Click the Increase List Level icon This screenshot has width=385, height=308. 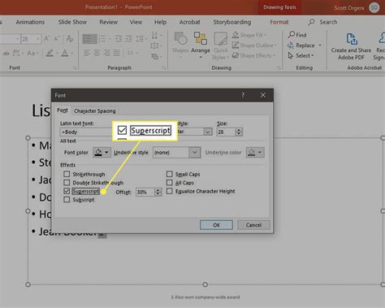(128, 39)
